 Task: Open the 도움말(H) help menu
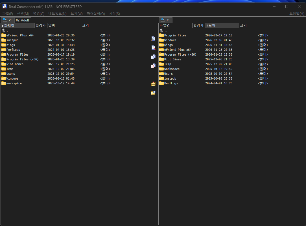coord(297,14)
